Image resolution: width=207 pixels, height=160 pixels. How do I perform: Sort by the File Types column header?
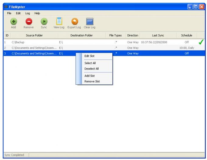tap(116, 35)
